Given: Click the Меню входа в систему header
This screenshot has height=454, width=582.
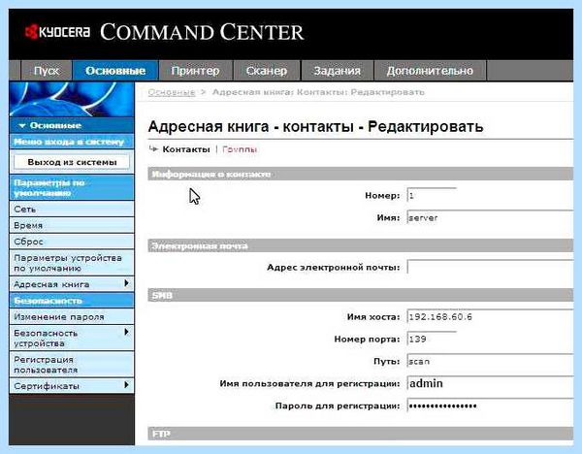Looking at the screenshot, I should click(x=72, y=142).
